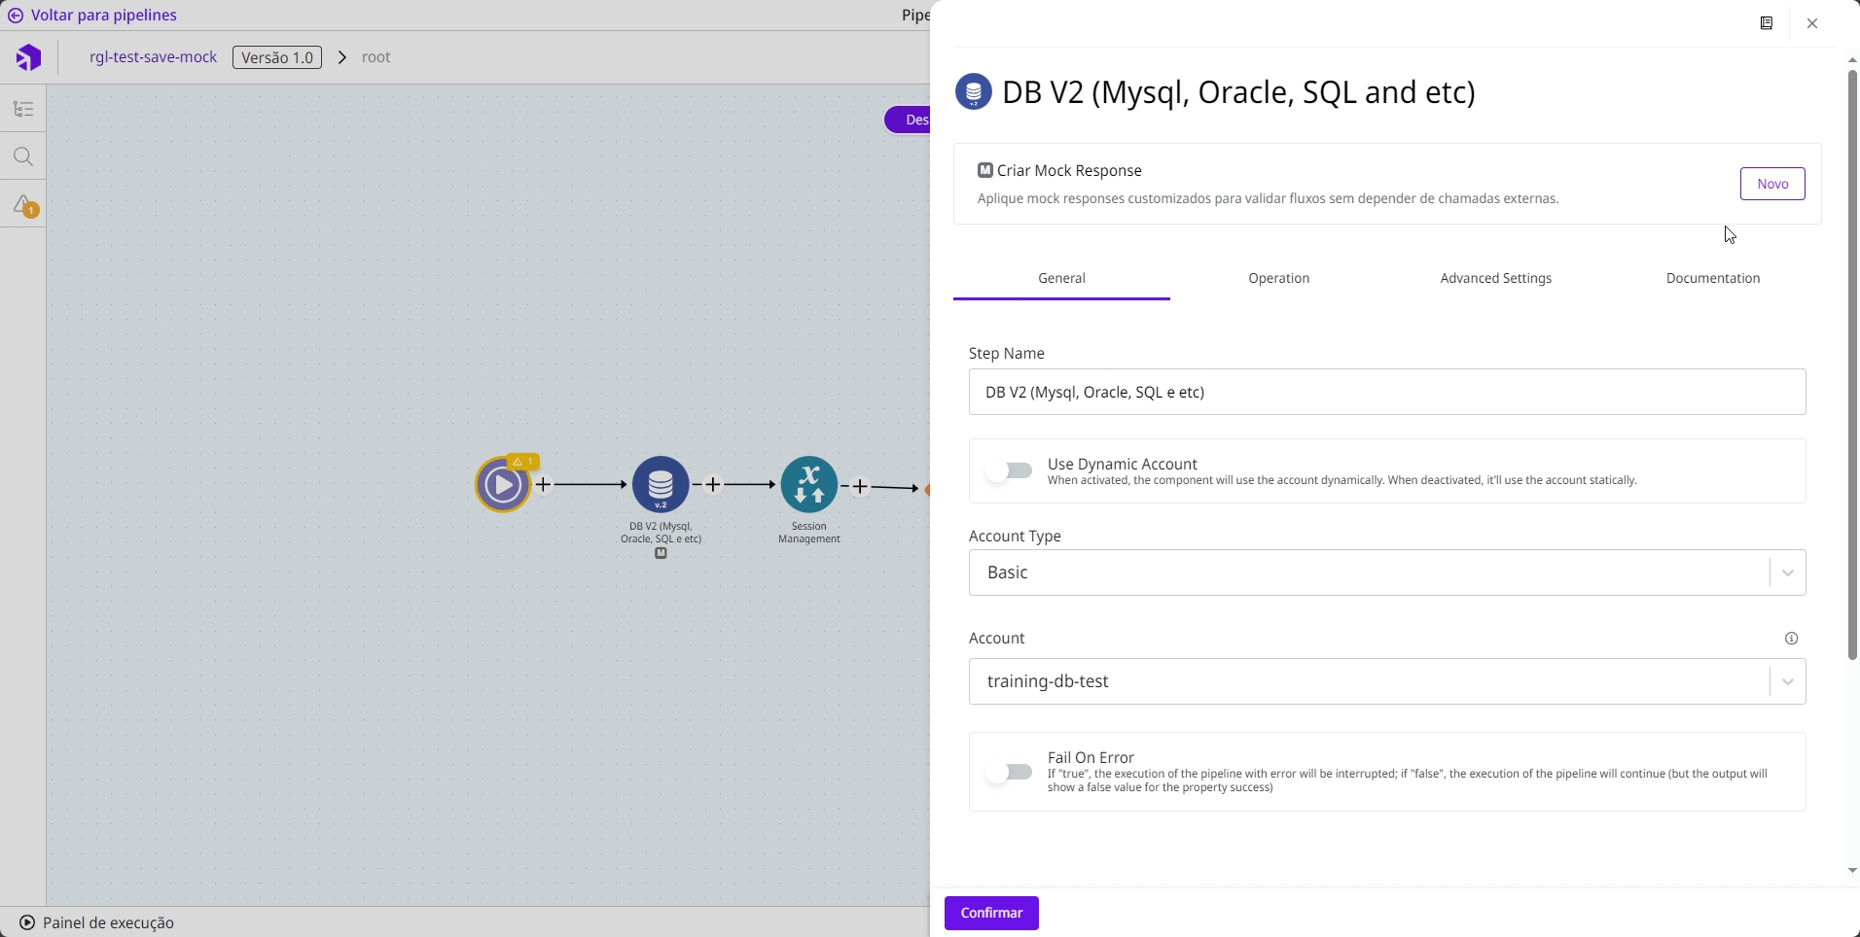Click the DB V2 database node on canvas
The image size is (1860, 937).
(x=661, y=484)
